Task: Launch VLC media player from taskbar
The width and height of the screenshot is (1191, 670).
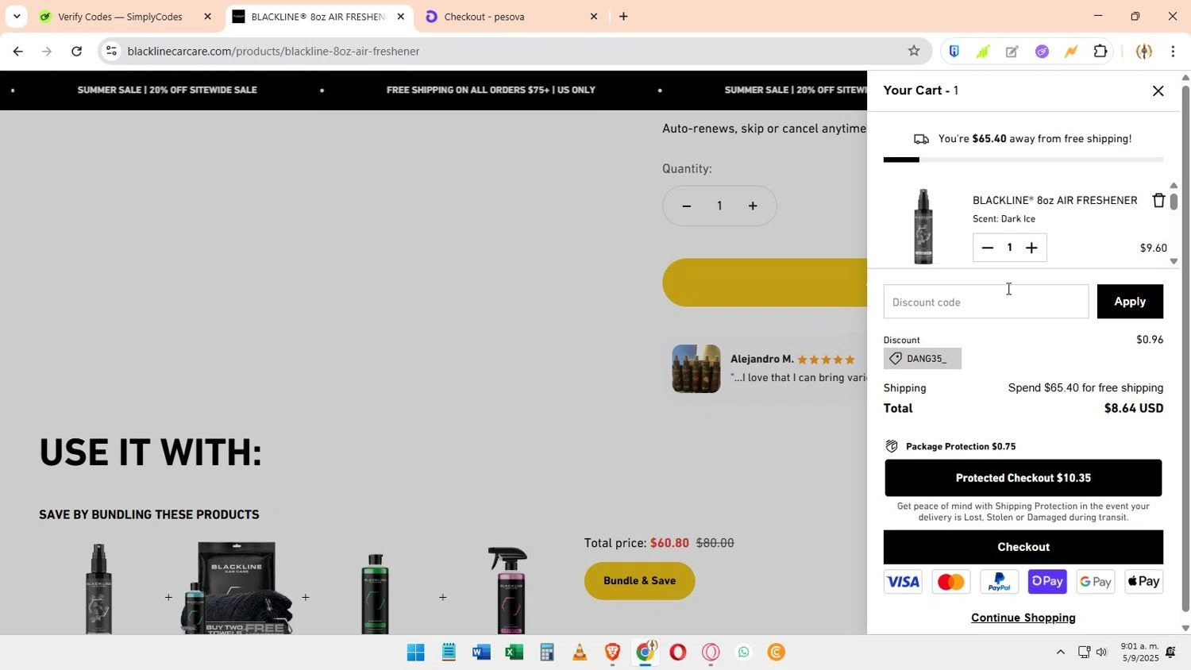Action: 580,653
